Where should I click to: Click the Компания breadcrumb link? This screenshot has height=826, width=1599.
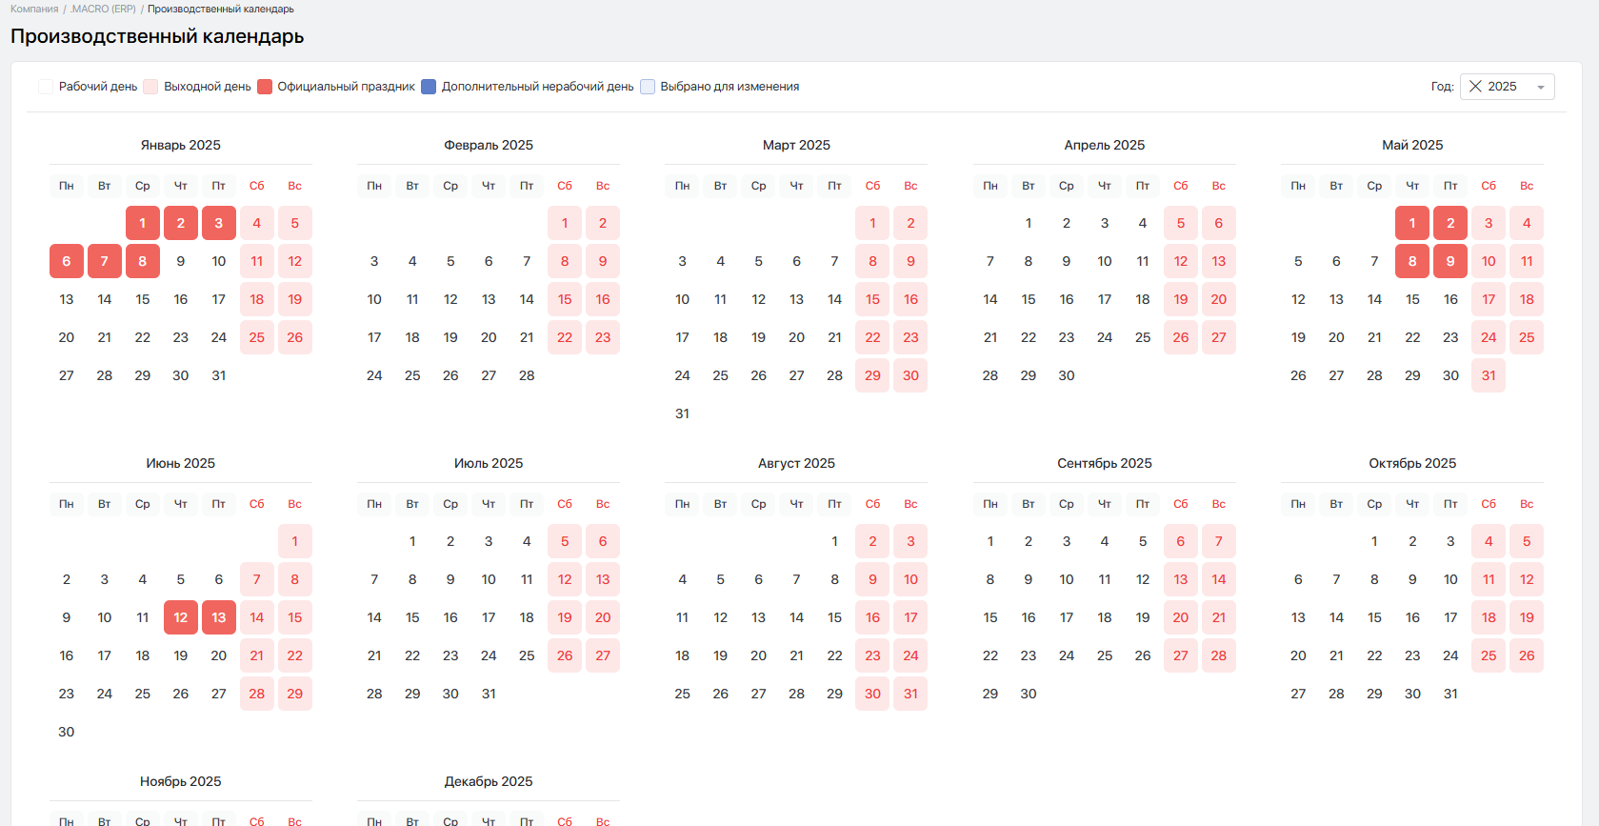(34, 10)
